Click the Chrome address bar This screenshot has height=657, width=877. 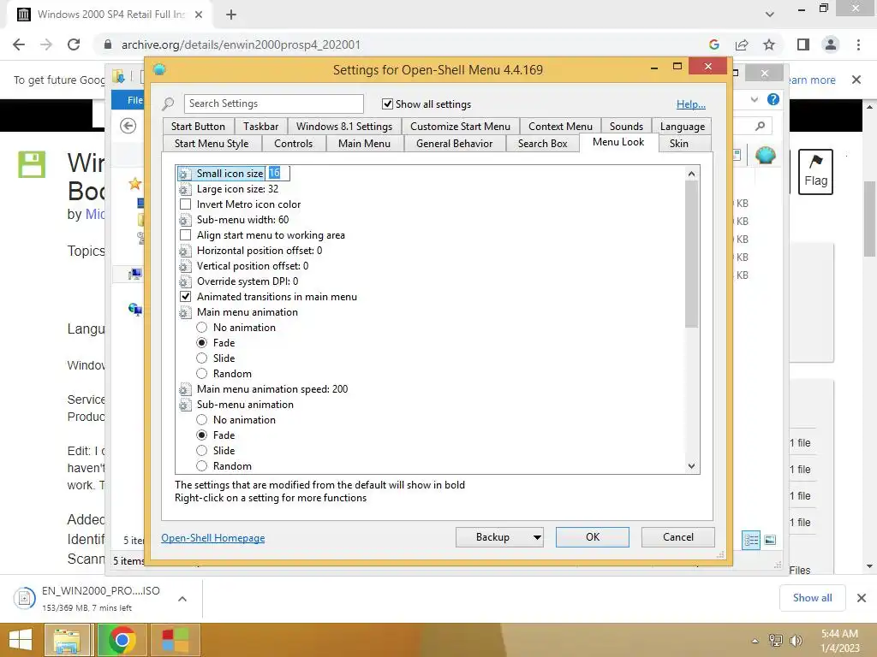pyautogui.click(x=403, y=44)
